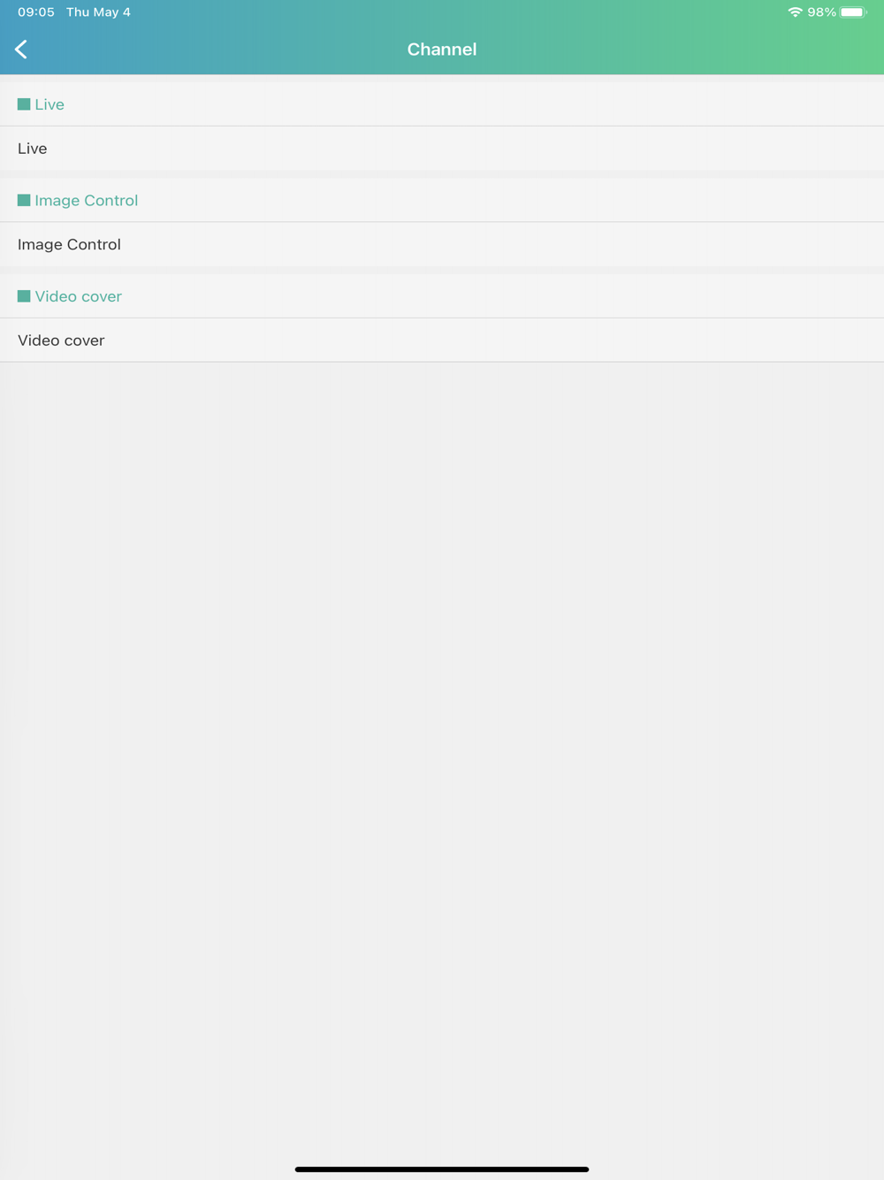The width and height of the screenshot is (884, 1180).
Task: Click the empty gray area below Video cover
Action: (x=442, y=761)
